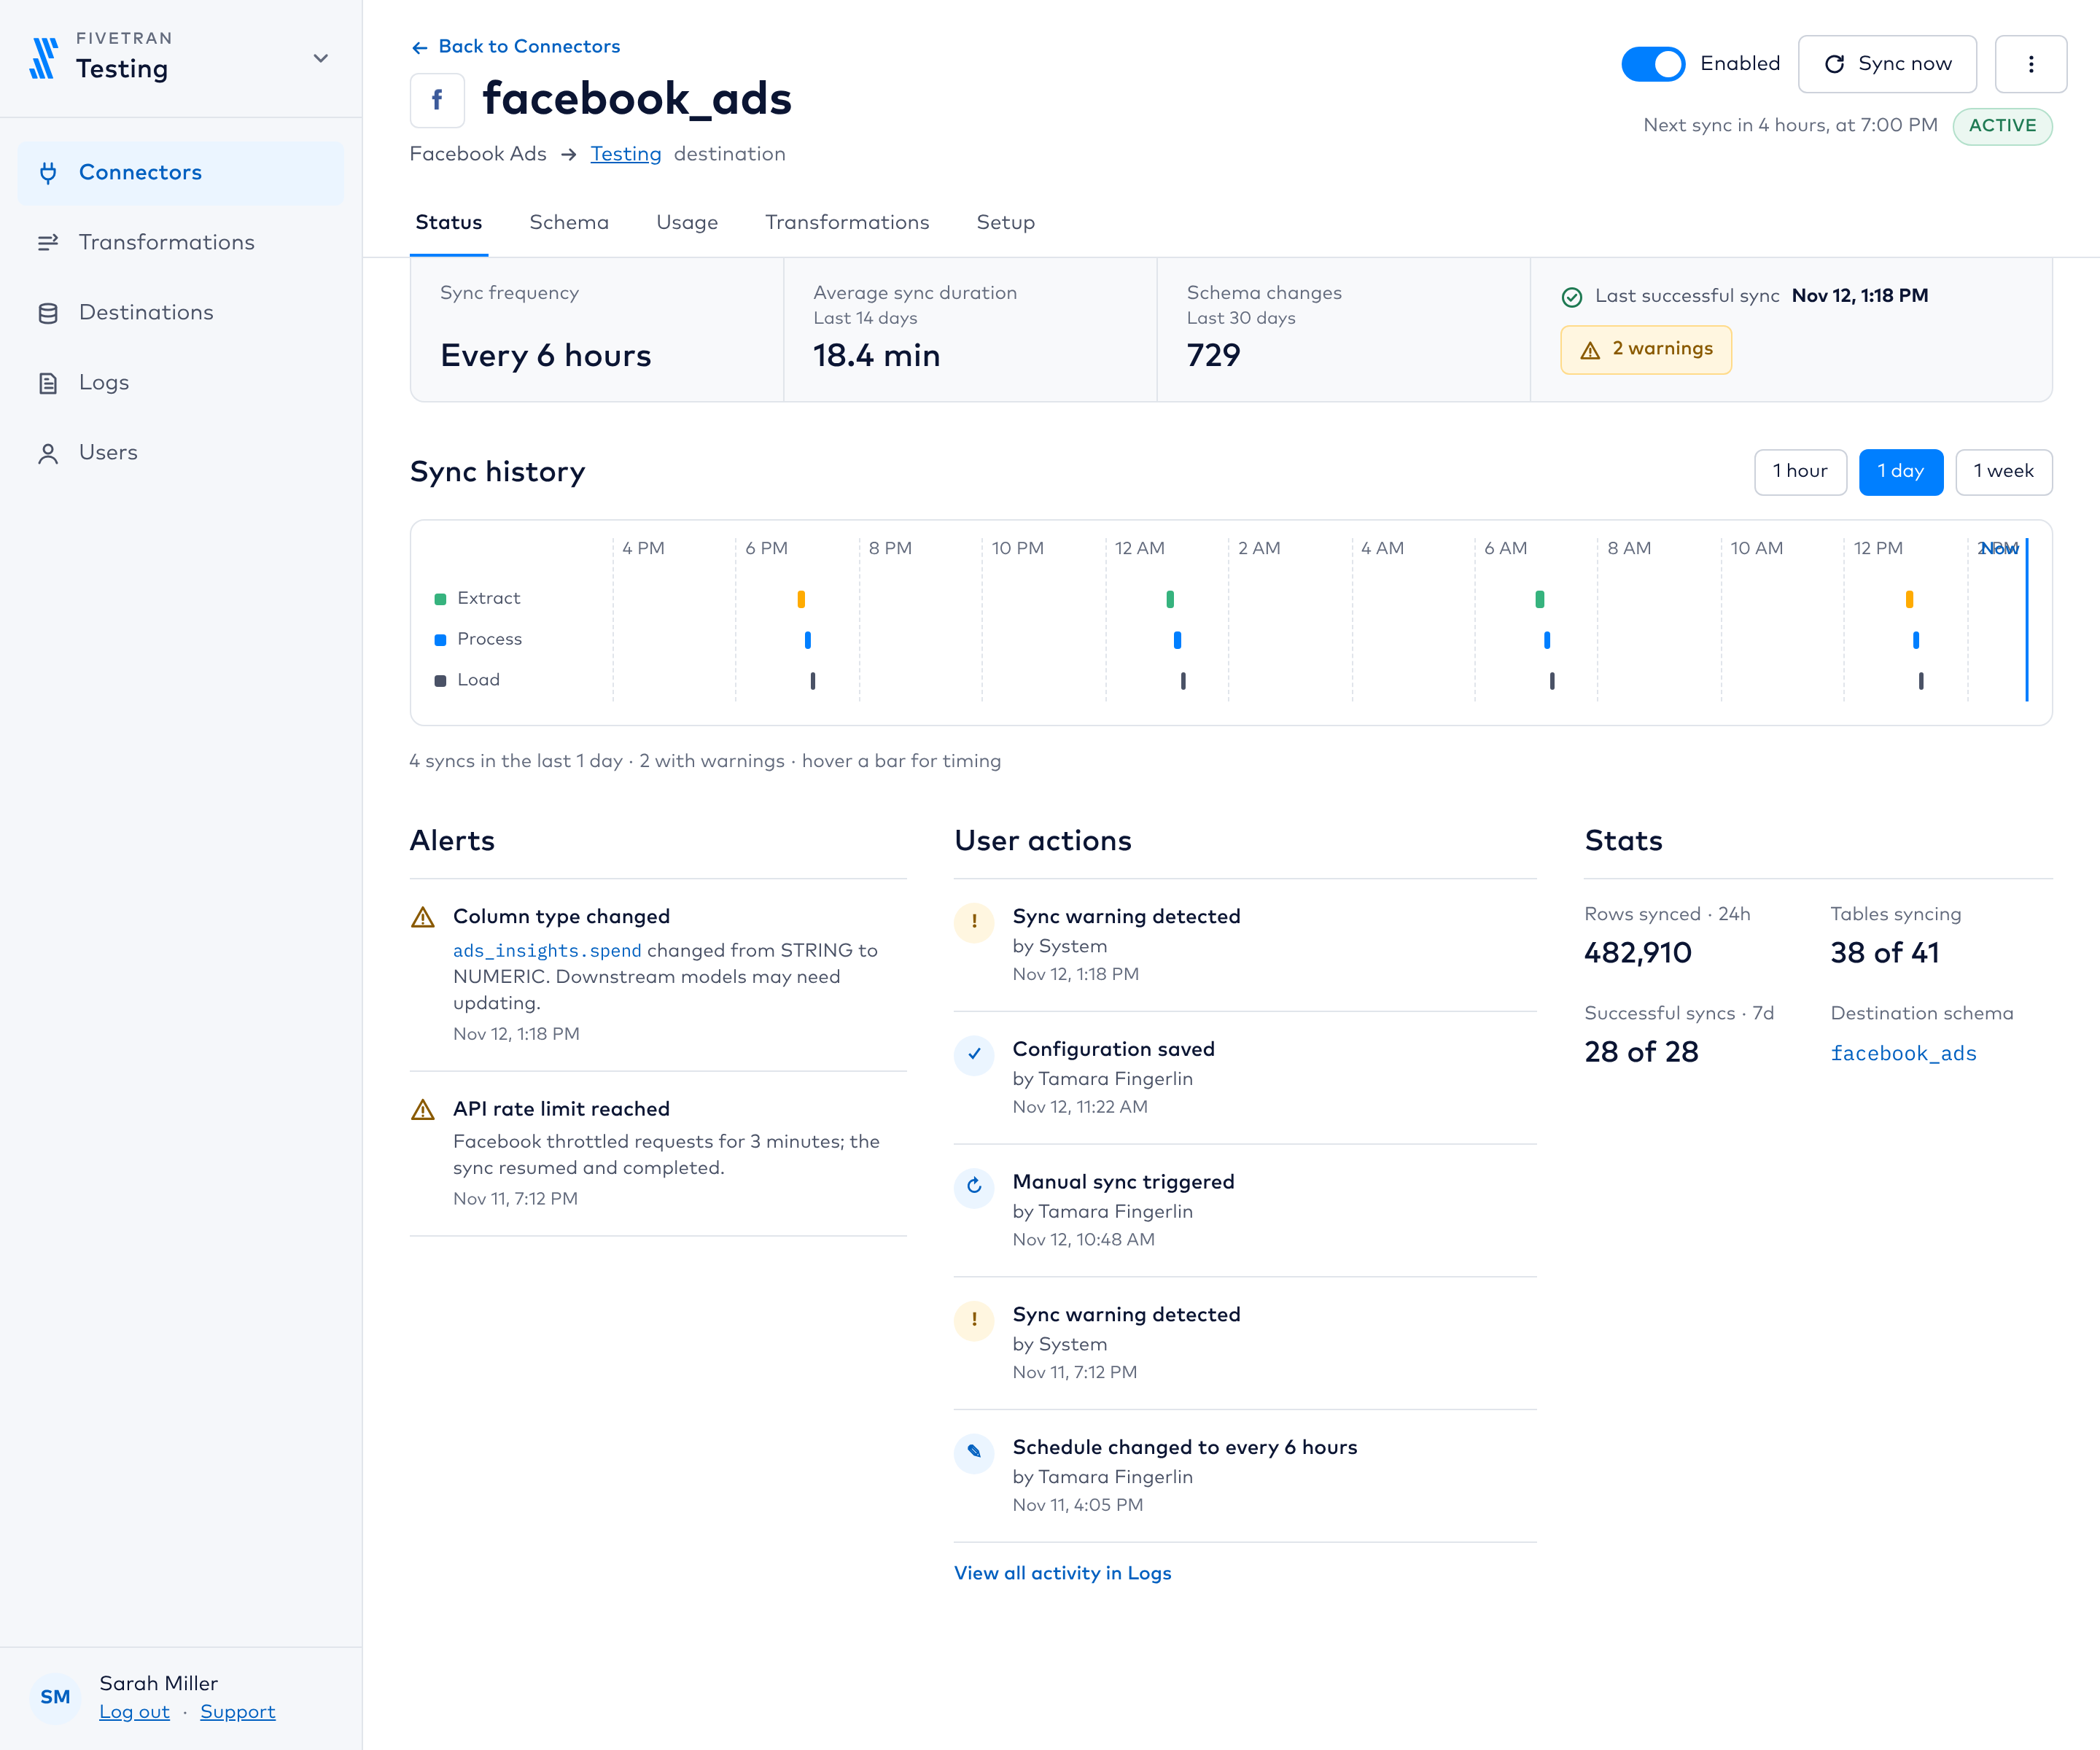Image resolution: width=2100 pixels, height=1750 pixels.
Task: Click the Fivetran logo icon
Action: pyautogui.click(x=43, y=58)
